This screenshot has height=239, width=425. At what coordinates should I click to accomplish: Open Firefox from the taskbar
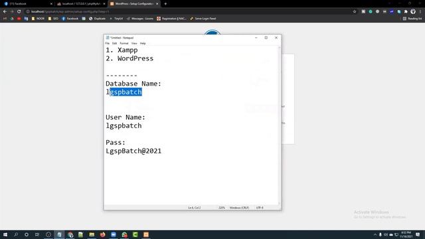[x=103, y=234]
